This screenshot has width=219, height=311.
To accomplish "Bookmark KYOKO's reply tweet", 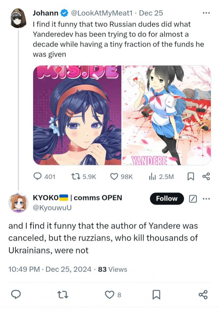I will [156, 295].
